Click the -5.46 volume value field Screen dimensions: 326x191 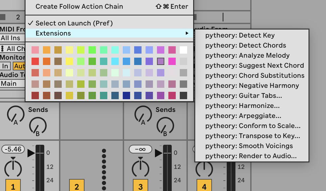point(13,149)
